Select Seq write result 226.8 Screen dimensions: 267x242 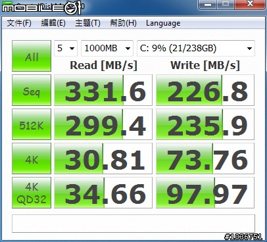[205, 90]
